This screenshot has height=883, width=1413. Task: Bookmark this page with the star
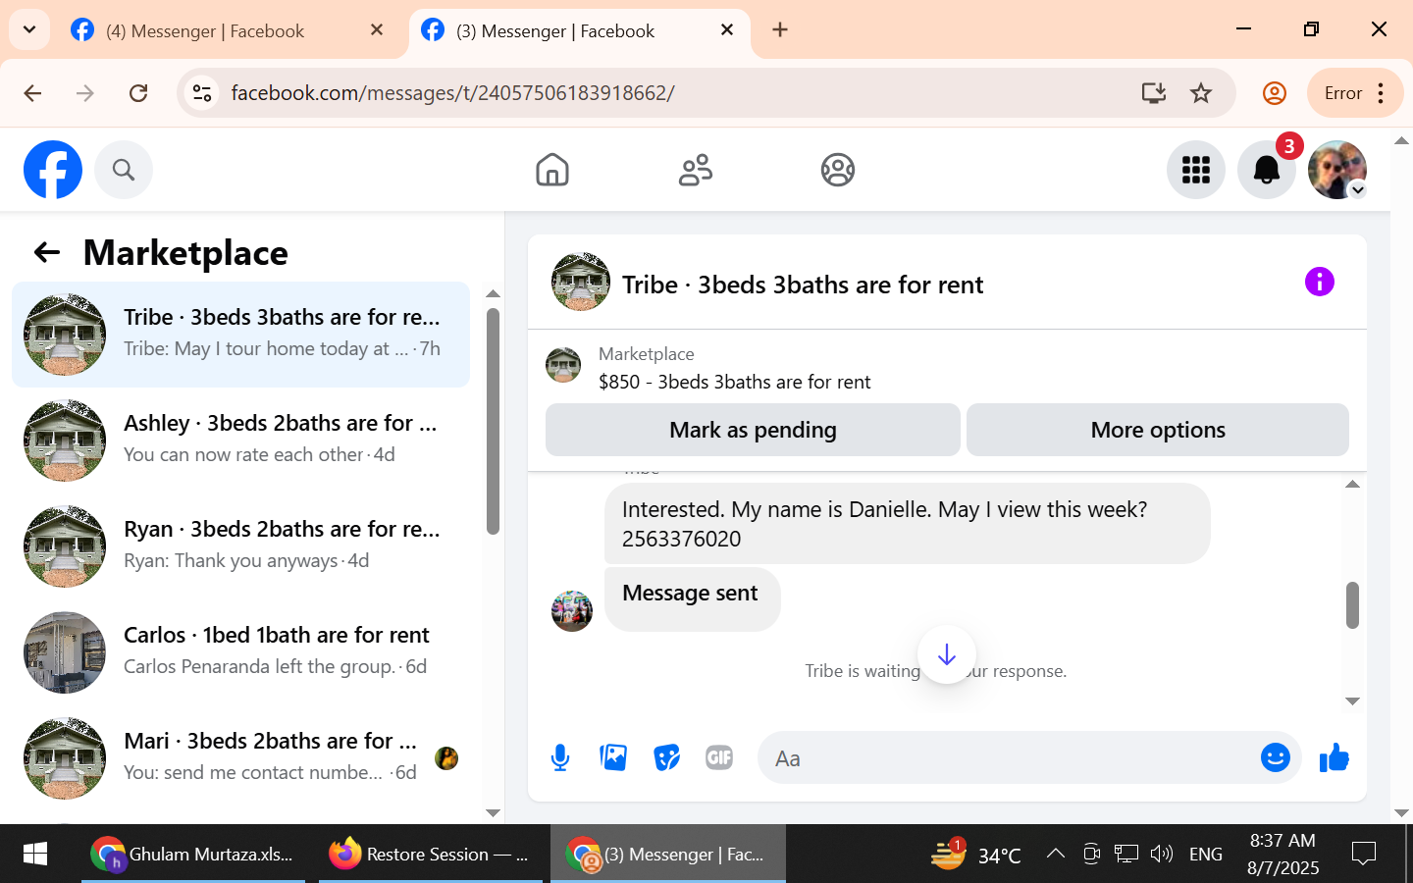coord(1201,93)
